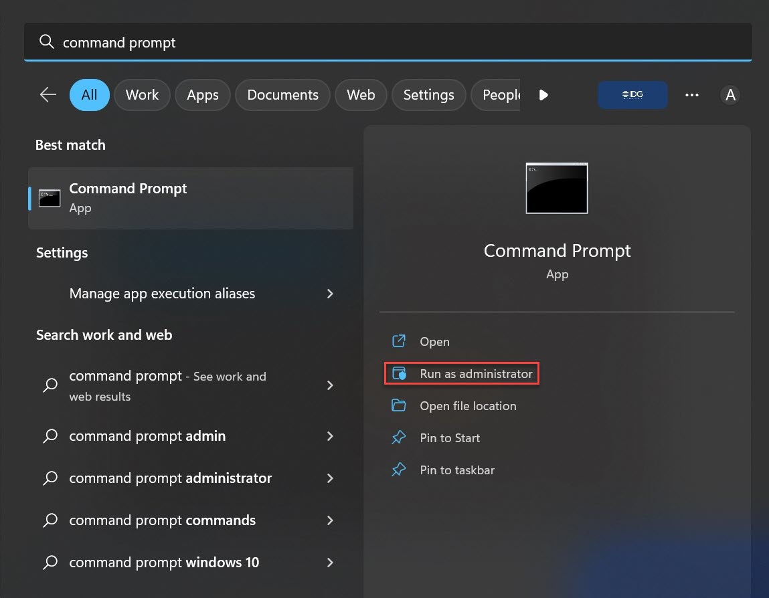Image resolution: width=769 pixels, height=598 pixels.
Task: Click Command Prompt title in details pane
Action: tap(557, 250)
